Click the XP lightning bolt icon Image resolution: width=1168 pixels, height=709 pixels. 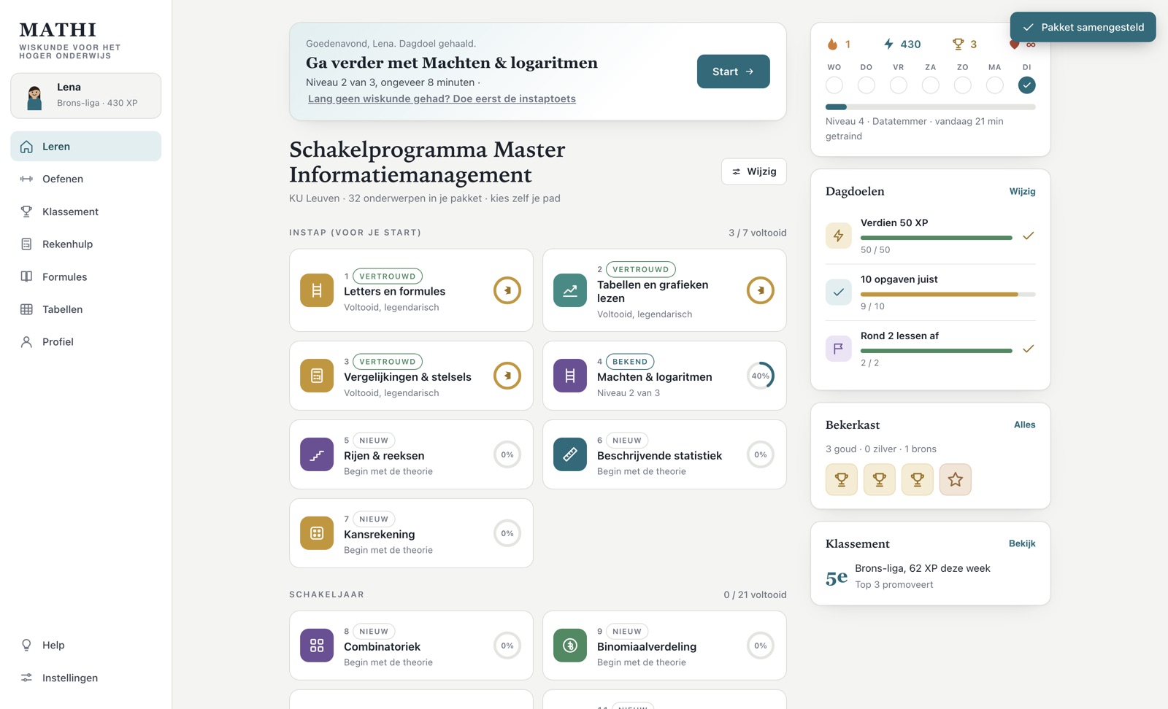tap(888, 44)
